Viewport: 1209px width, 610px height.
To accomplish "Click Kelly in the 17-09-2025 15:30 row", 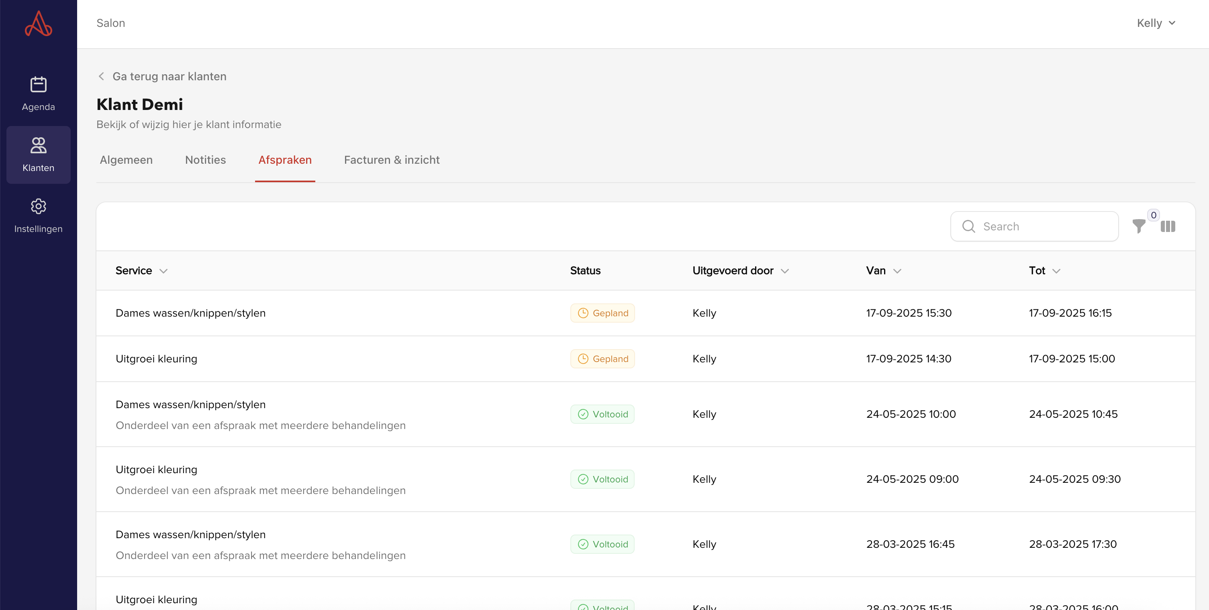I will pos(704,313).
